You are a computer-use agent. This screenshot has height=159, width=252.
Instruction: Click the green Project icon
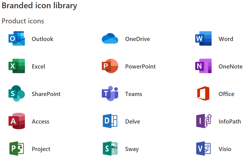click(x=16, y=149)
